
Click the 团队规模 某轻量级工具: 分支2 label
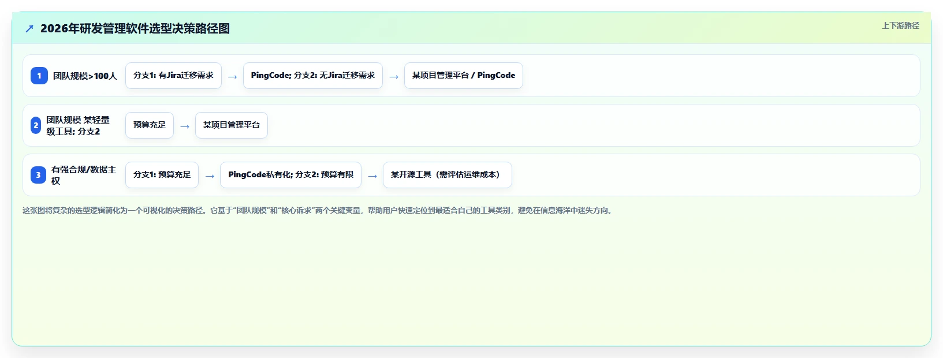pyautogui.click(x=78, y=125)
